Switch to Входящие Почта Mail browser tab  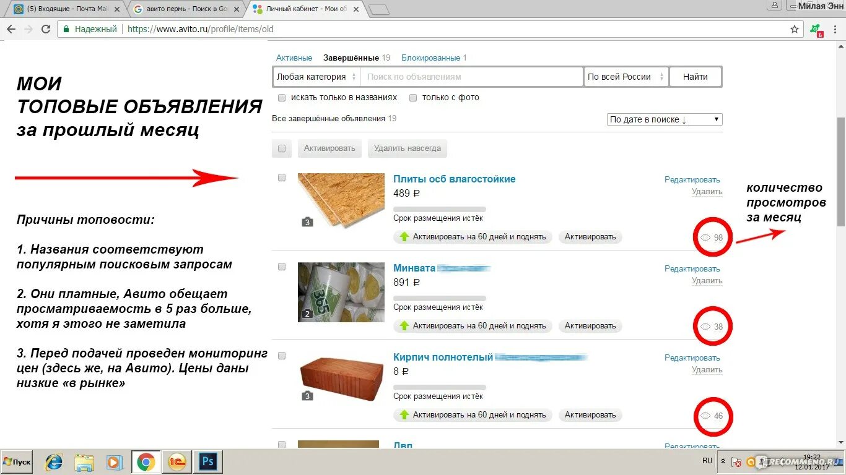(x=67, y=9)
